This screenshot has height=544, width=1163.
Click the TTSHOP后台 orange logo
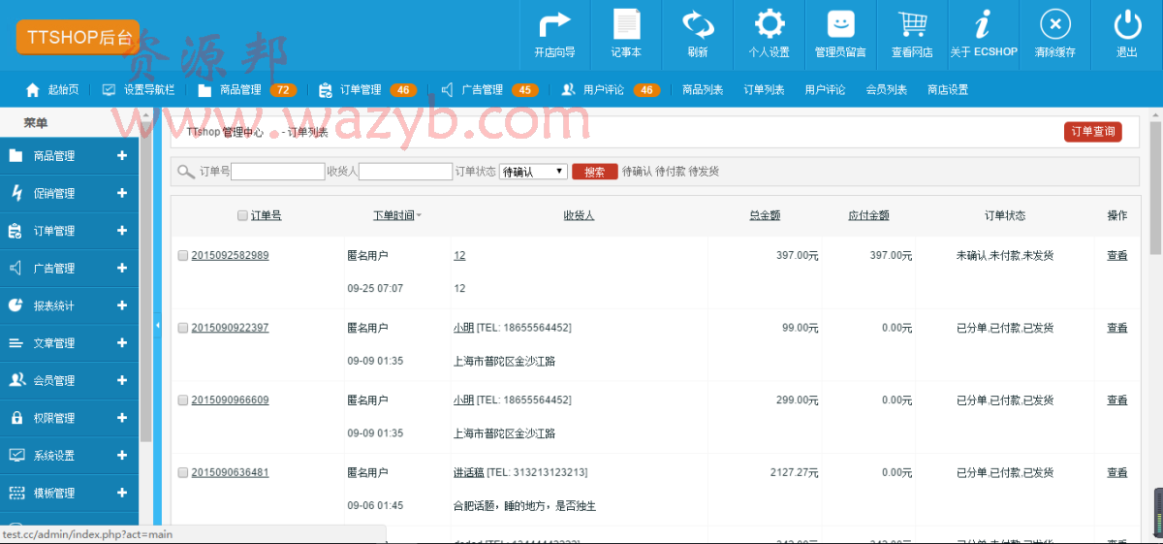(x=78, y=37)
